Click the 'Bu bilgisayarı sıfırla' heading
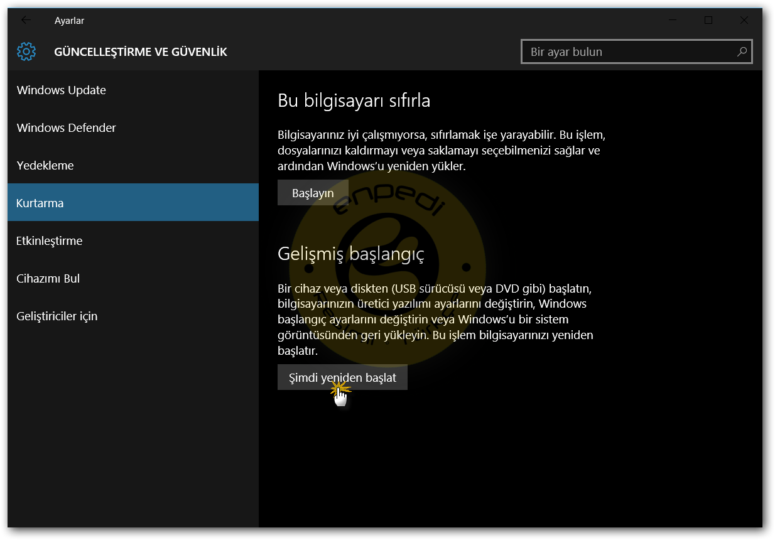Viewport: 775px width, 540px height. (354, 100)
